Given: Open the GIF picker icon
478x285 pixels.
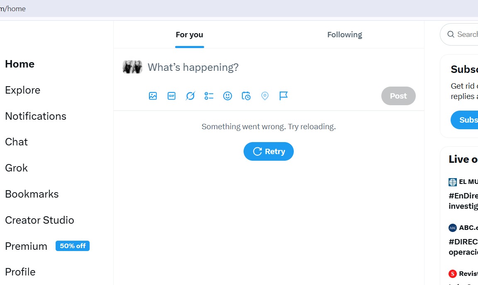Looking at the screenshot, I should pyautogui.click(x=171, y=96).
